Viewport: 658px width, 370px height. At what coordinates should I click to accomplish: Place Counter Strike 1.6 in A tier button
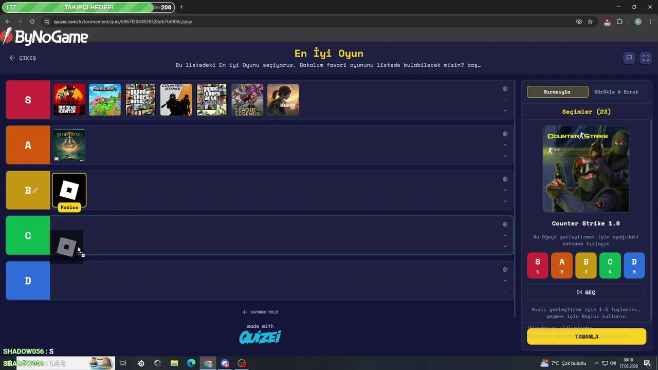click(562, 265)
